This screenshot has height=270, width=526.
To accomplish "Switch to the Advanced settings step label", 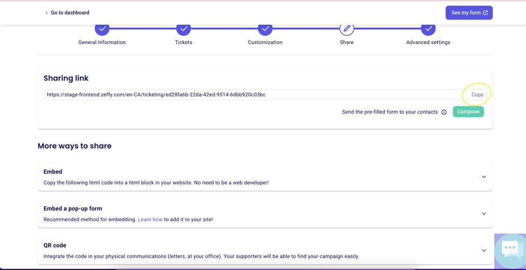I will (x=428, y=42).
